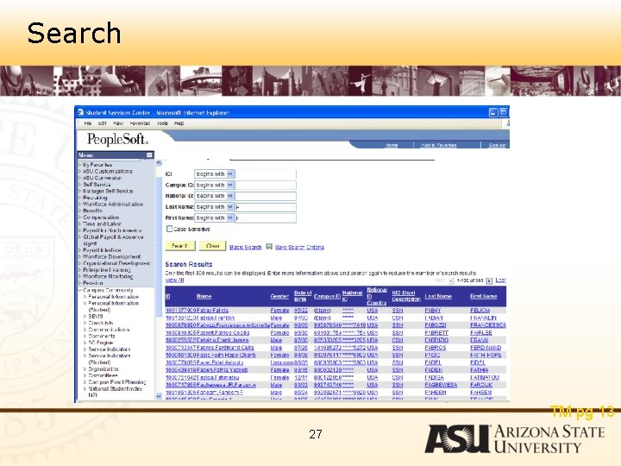Sort results by Campus ID header
The width and height of the screenshot is (621, 466).
[327, 296]
